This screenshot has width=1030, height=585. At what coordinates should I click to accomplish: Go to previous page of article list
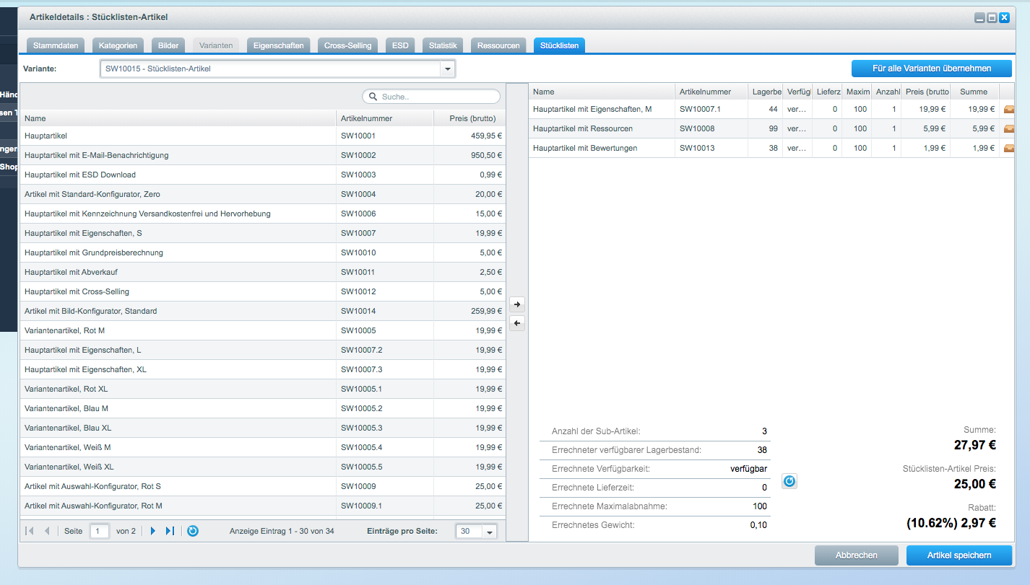pos(47,531)
